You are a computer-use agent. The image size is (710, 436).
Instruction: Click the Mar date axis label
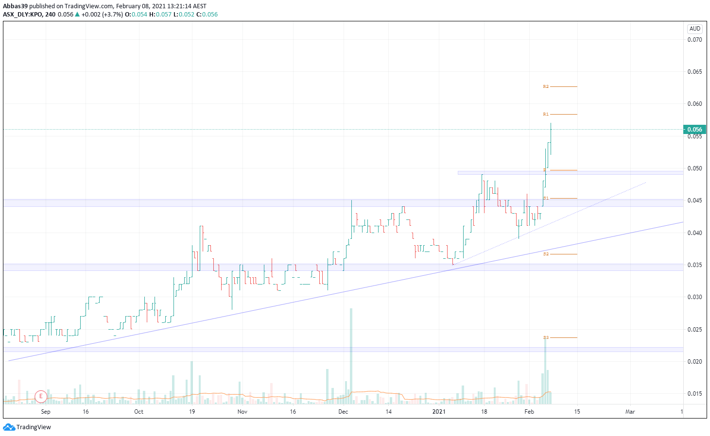[x=630, y=412]
